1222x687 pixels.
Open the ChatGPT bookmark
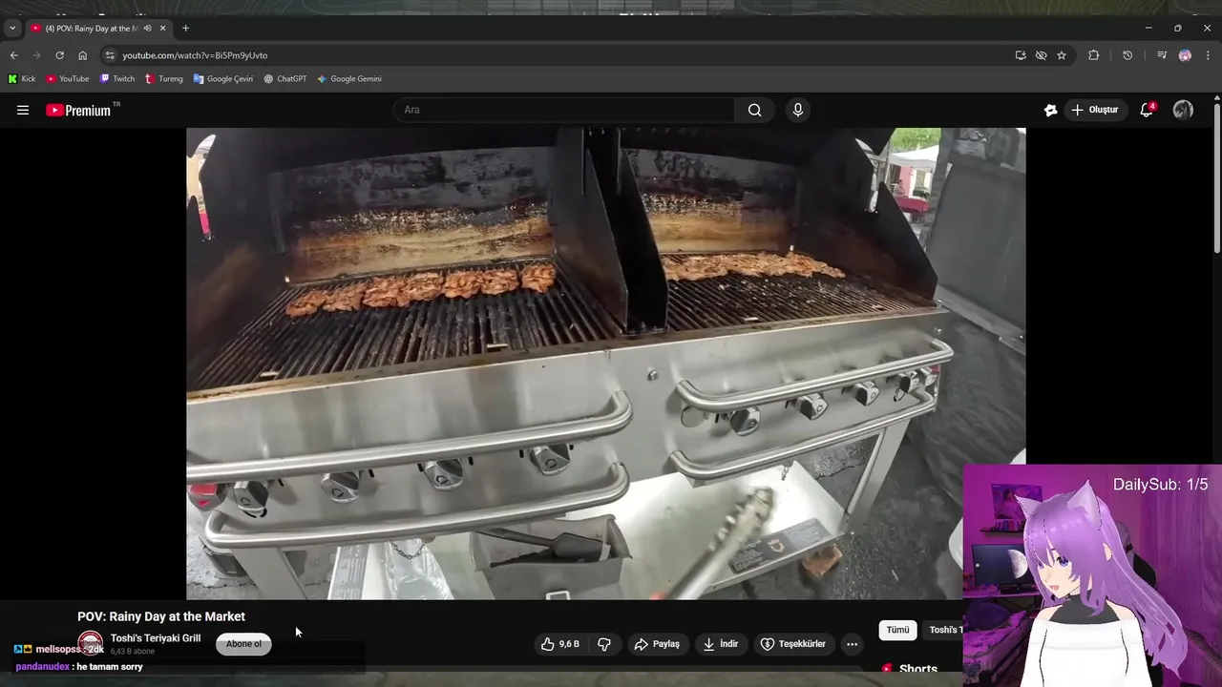click(x=285, y=79)
